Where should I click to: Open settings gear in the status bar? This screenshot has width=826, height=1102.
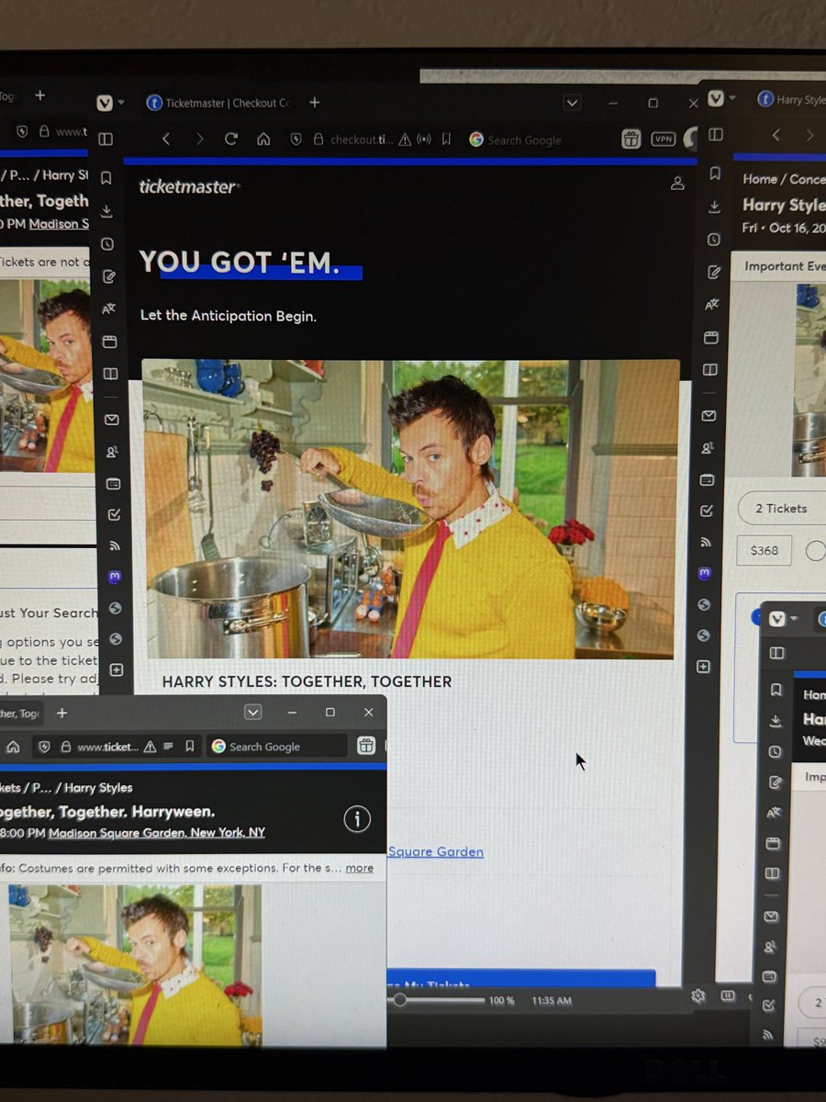[x=698, y=996]
